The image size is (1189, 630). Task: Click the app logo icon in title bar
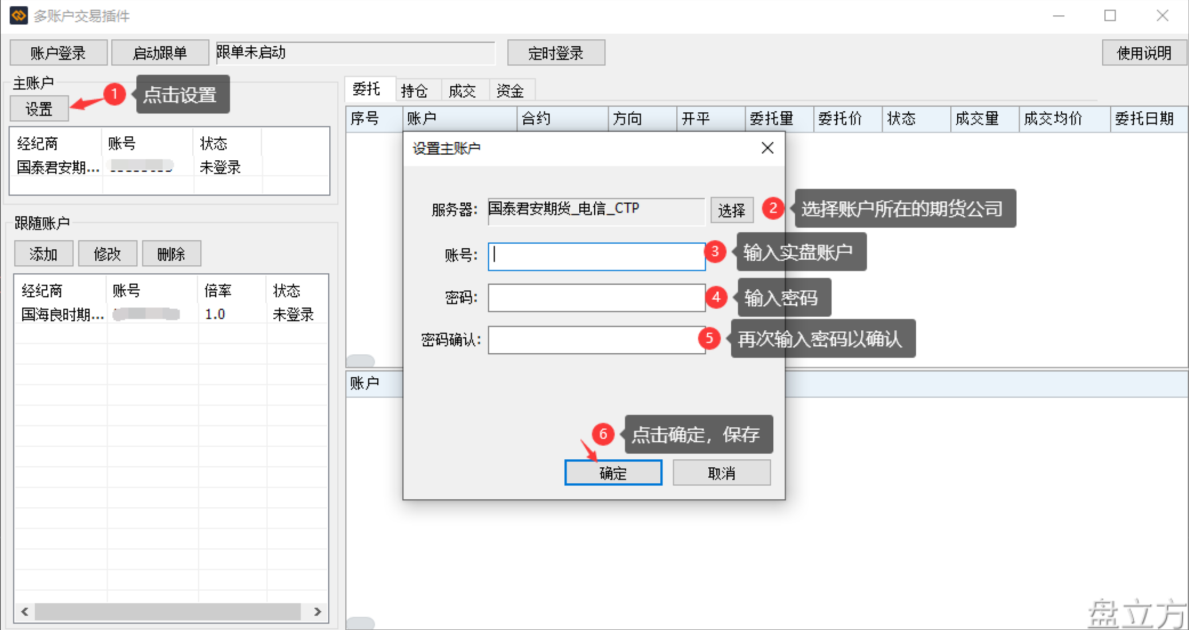click(18, 15)
